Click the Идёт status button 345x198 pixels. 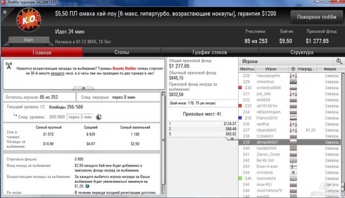pos(29,40)
